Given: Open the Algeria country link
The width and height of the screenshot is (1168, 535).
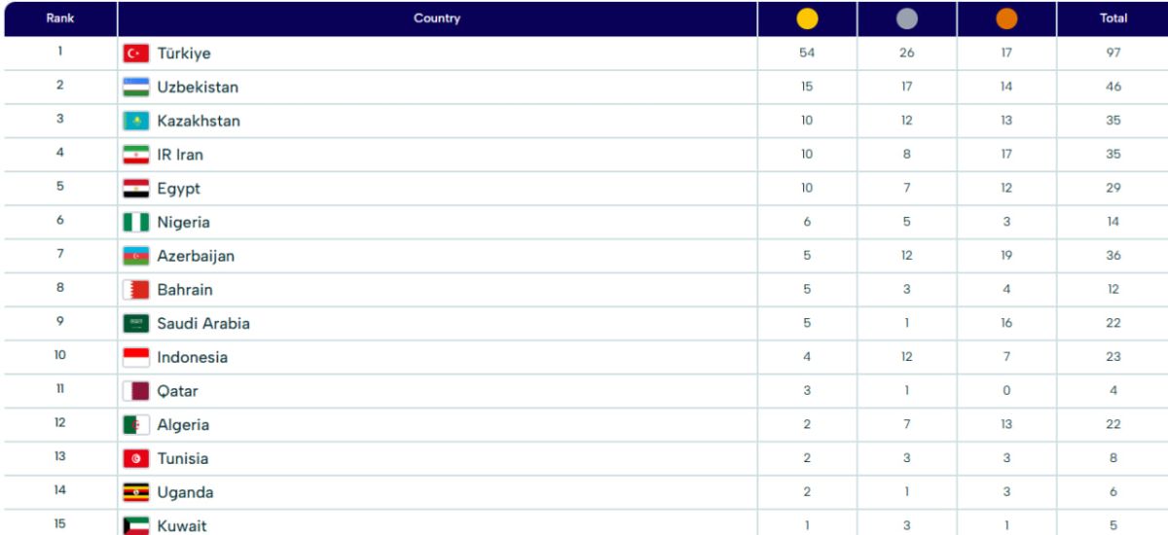Looking at the screenshot, I should click(183, 425).
